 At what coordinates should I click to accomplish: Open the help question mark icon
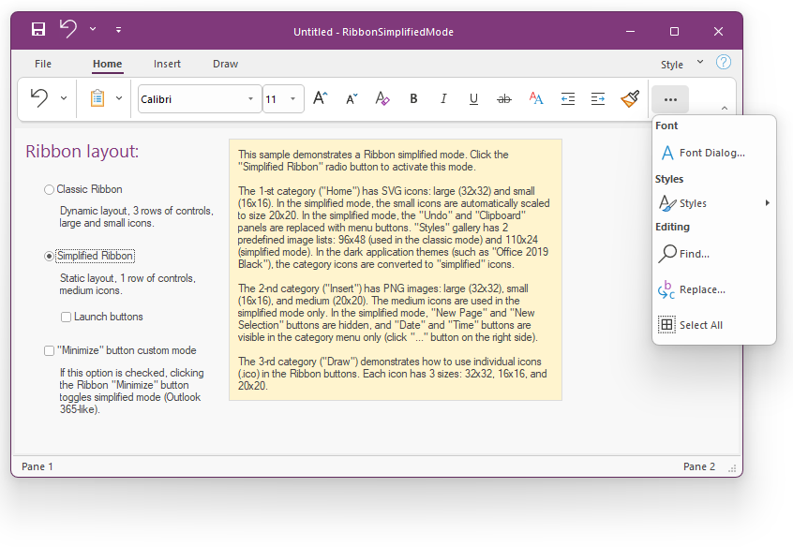723,63
